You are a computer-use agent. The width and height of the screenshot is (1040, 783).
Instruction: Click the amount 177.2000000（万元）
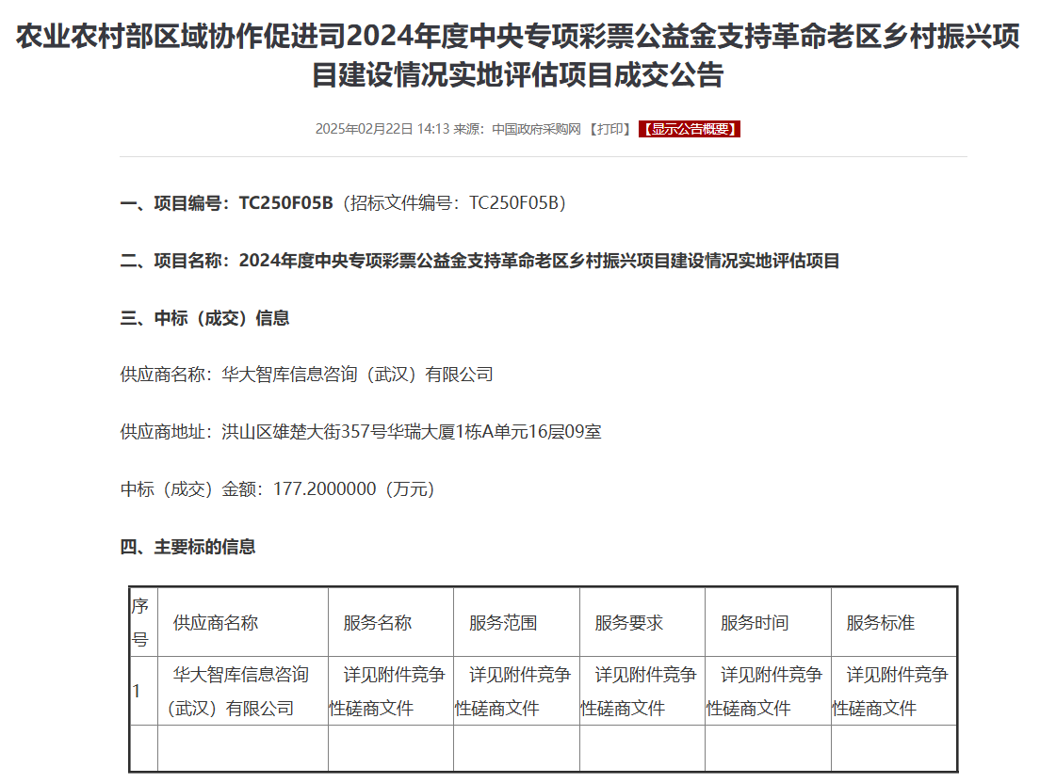click(353, 488)
